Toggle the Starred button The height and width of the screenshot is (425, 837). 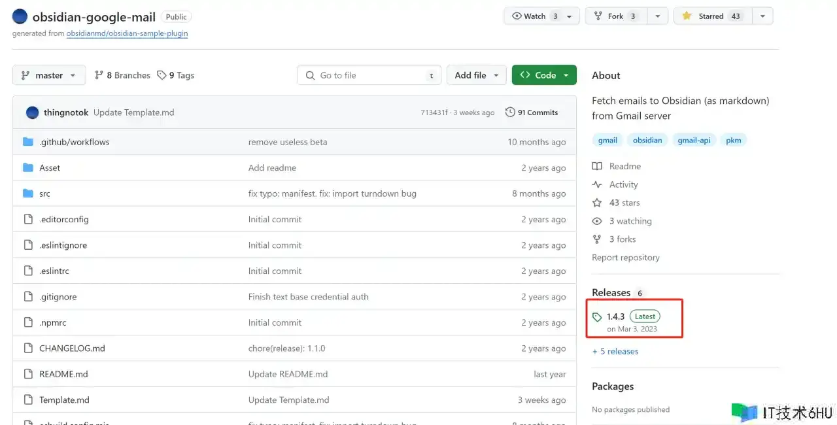click(713, 16)
